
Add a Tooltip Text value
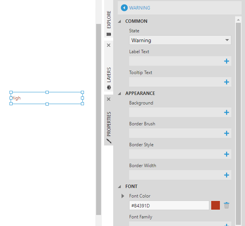226,82
